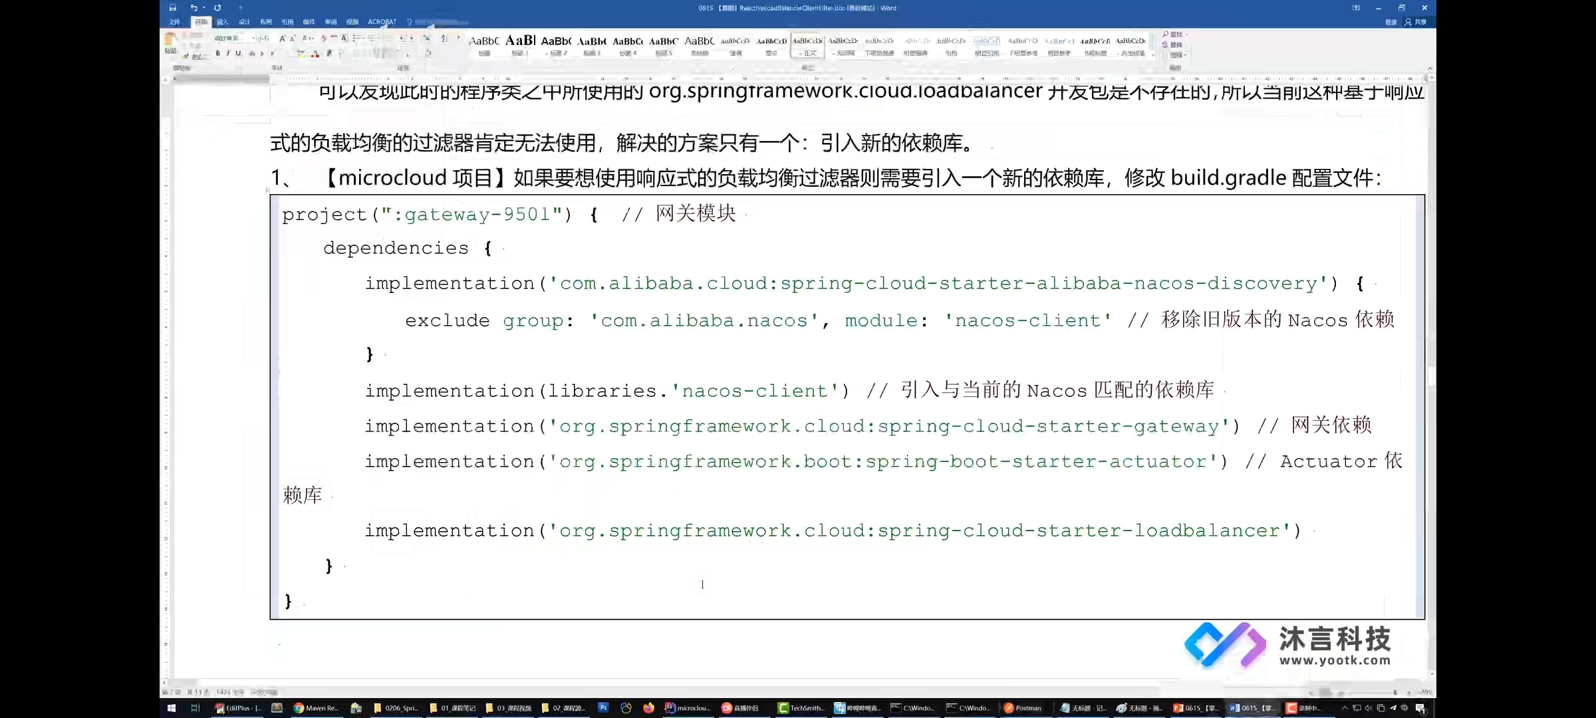Toggle Underline formatting

[238, 53]
